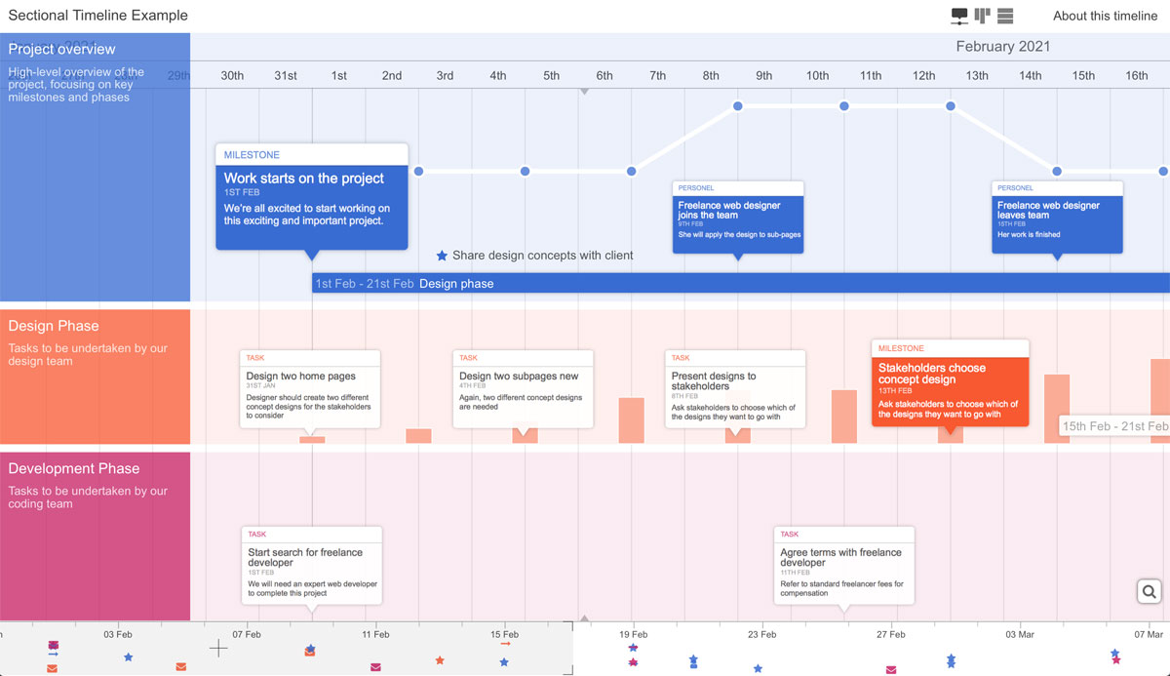Click the crosshair marker on the minimap
This screenshot has width=1170, height=676.
217,648
